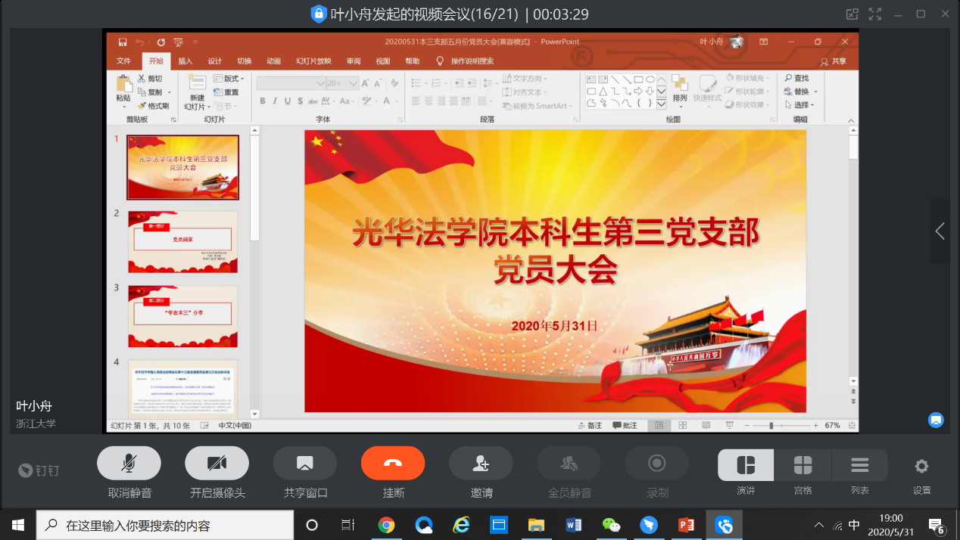Click the 邀请 invite participants icon

[x=481, y=464]
